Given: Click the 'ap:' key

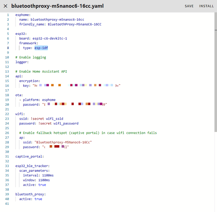Looking at the screenshot, I should pyautogui.click(x=22, y=138).
